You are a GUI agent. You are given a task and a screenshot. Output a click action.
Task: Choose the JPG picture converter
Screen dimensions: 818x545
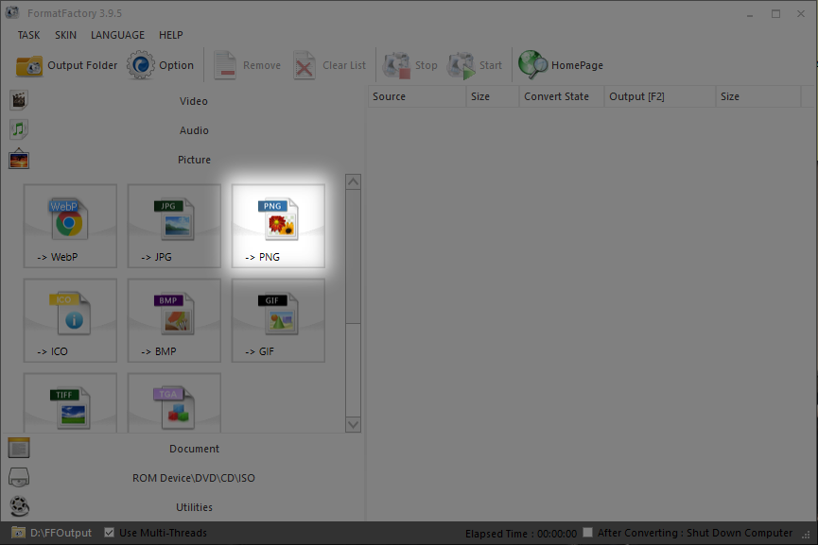(x=174, y=226)
